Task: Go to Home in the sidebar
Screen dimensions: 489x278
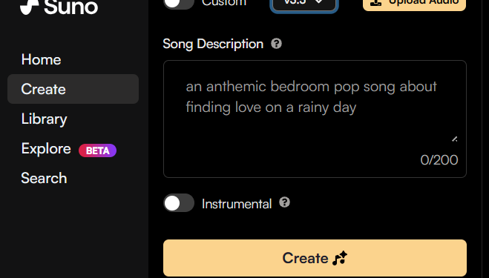Action: 41,59
